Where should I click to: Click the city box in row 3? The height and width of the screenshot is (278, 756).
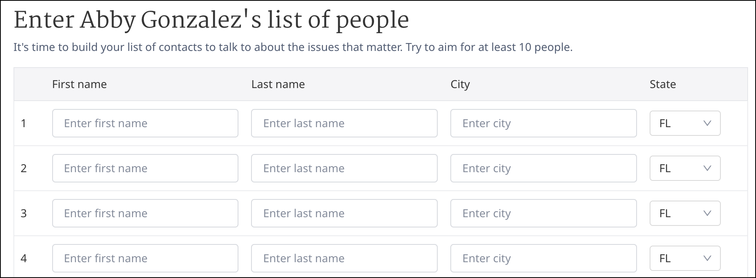[x=543, y=213]
